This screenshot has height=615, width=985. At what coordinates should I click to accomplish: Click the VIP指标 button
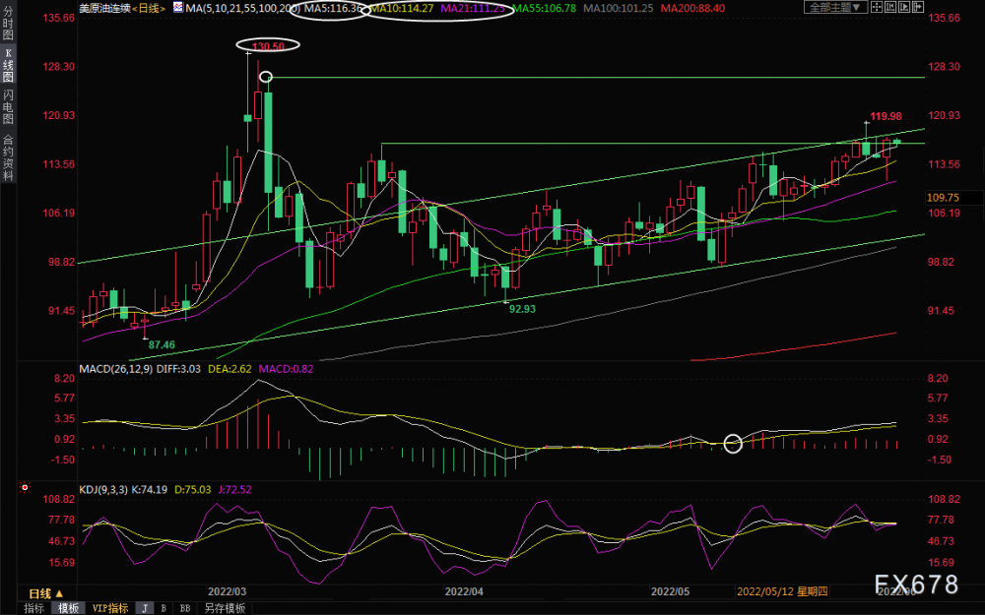(110, 608)
